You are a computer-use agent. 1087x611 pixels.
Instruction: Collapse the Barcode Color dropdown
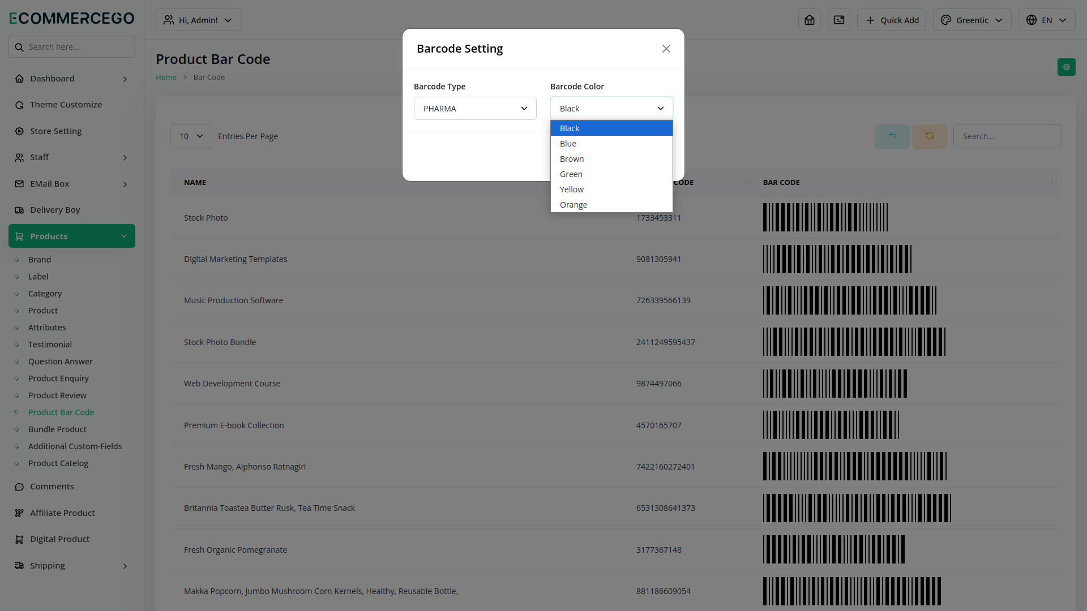click(x=611, y=109)
